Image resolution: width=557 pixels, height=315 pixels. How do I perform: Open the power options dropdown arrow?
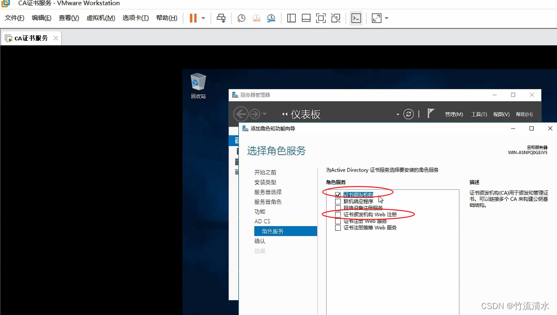[x=203, y=18]
